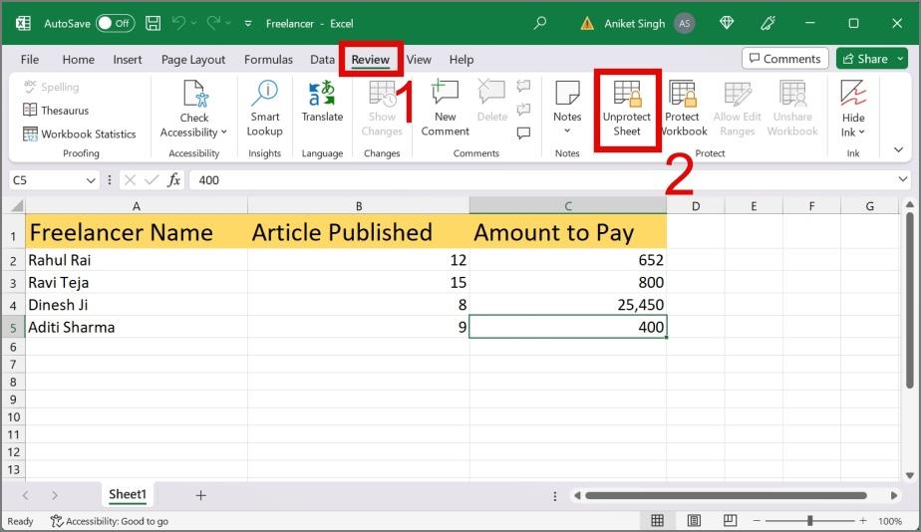Click the Insert Function fx icon
Image resolution: width=921 pixels, height=532 pixels.
pyautogui.click(x=173, y=180)
